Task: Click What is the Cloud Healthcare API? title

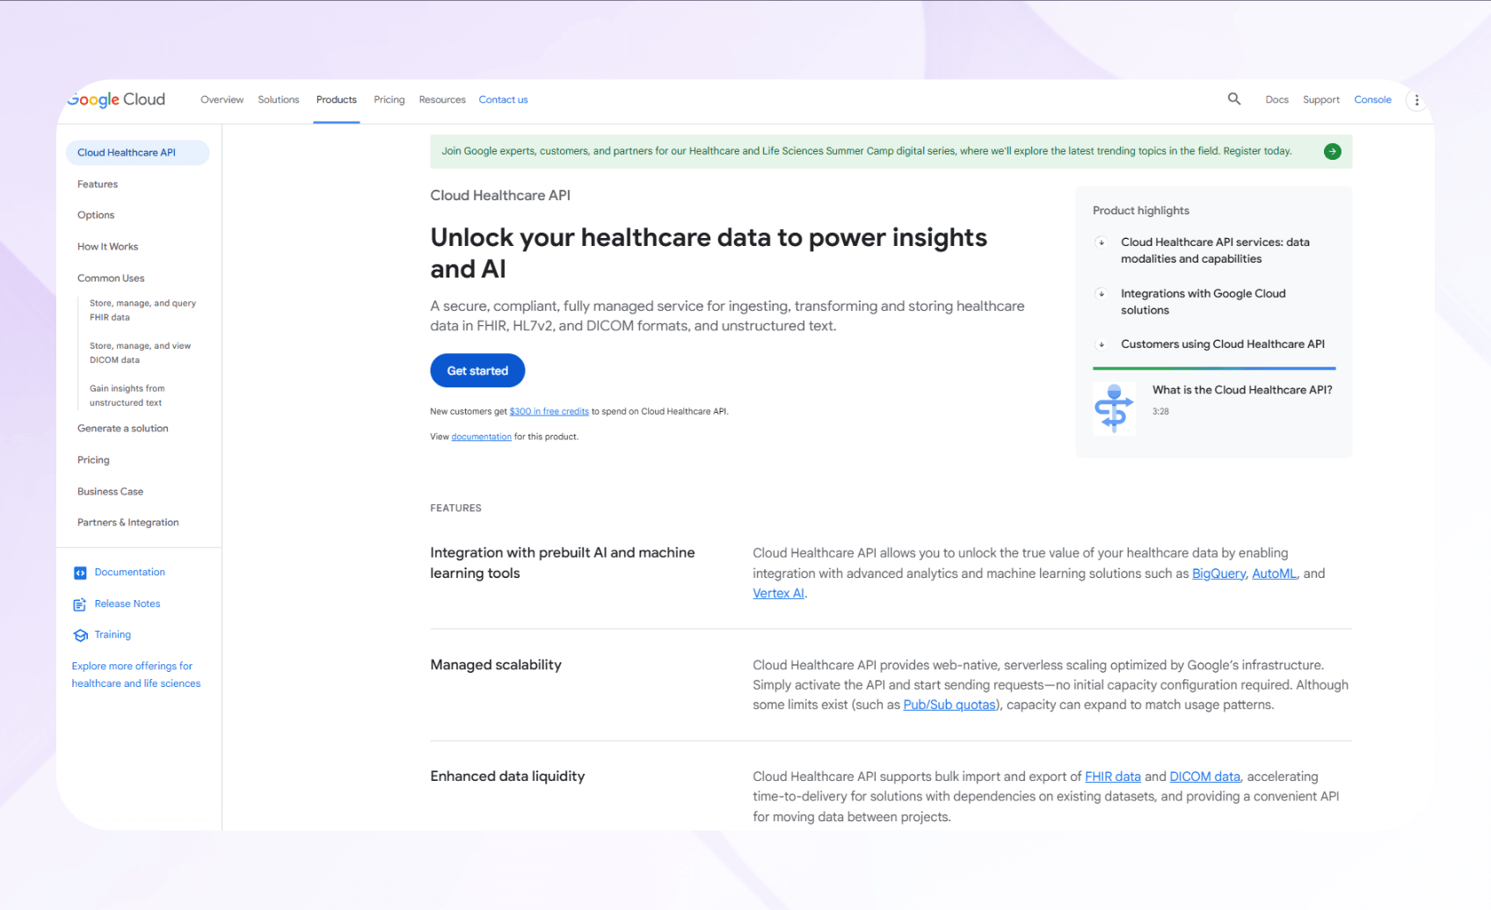Action: coord(1242,390)
